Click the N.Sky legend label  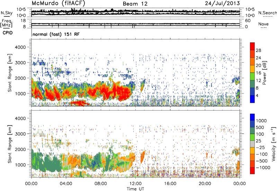click(7, 13)
